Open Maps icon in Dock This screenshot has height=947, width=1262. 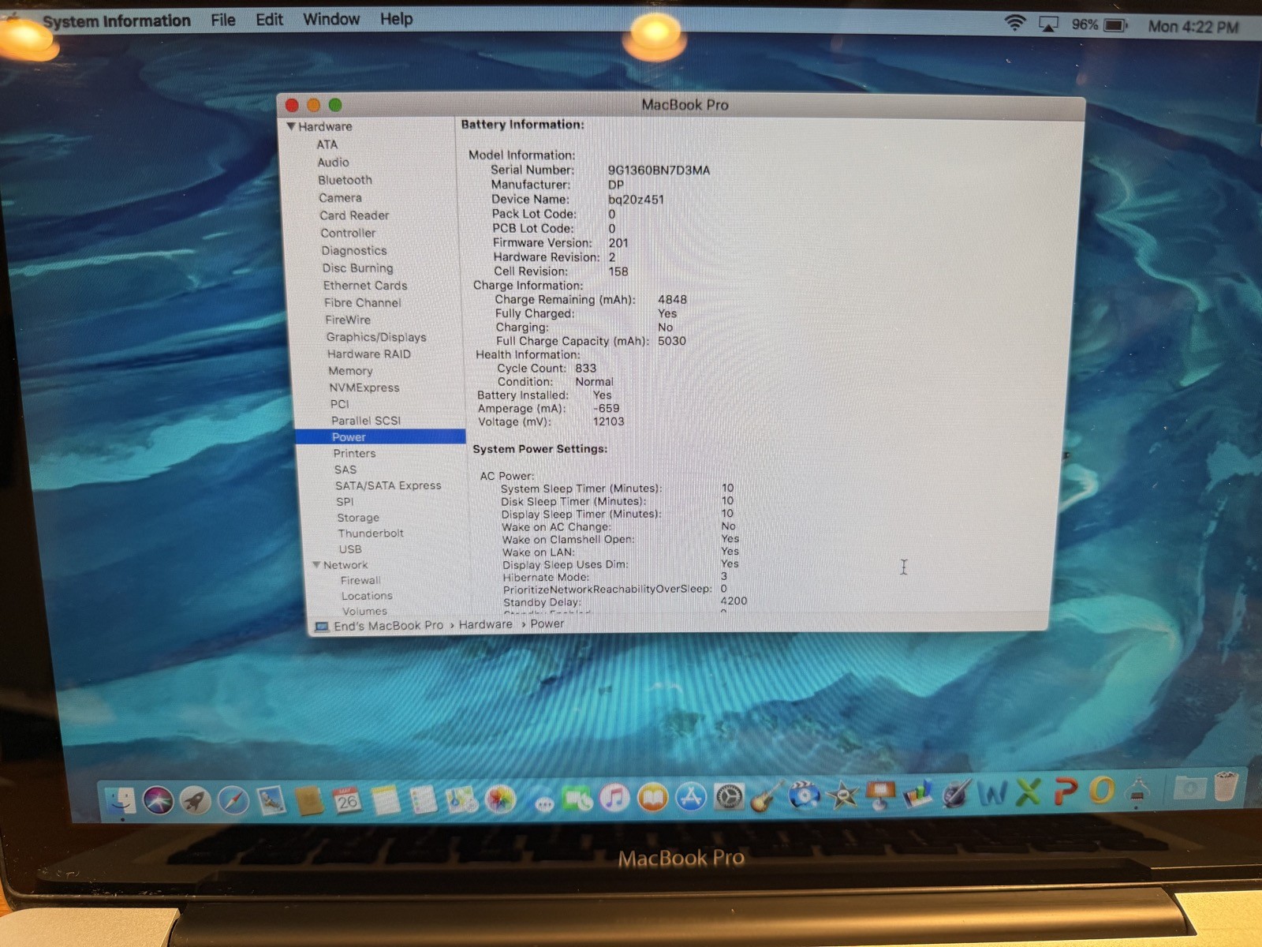(461, 800)
